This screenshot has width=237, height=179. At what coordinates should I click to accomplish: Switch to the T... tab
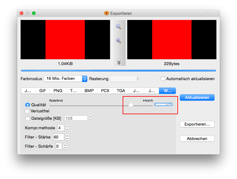(73, 91)
